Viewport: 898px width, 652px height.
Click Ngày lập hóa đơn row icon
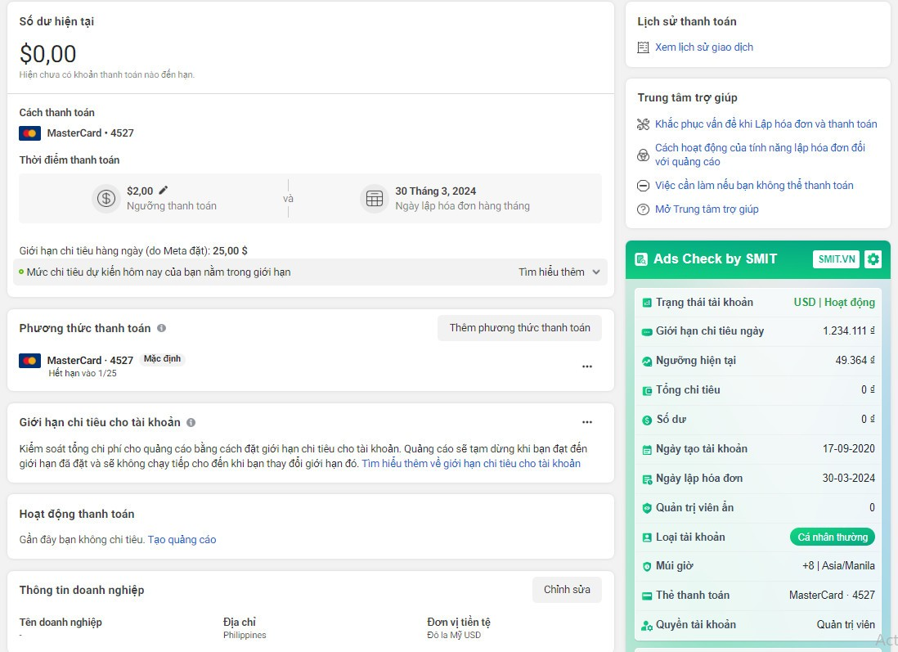point(647,479)
